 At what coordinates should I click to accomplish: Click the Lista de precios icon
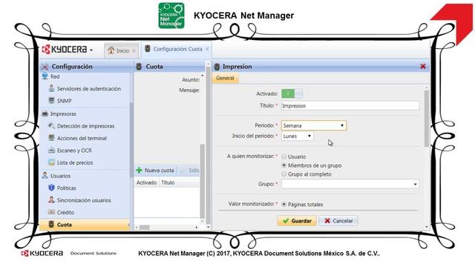click(x=51, y=162)
